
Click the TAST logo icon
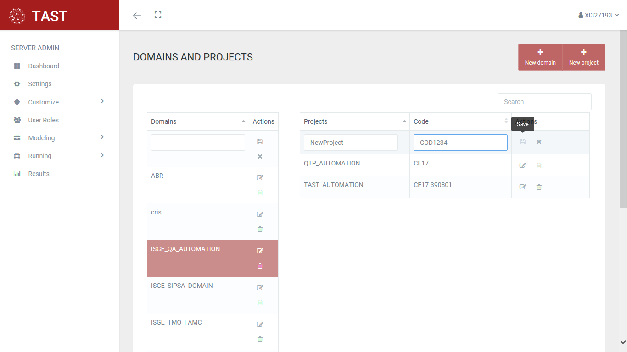[x=17, y=16]
